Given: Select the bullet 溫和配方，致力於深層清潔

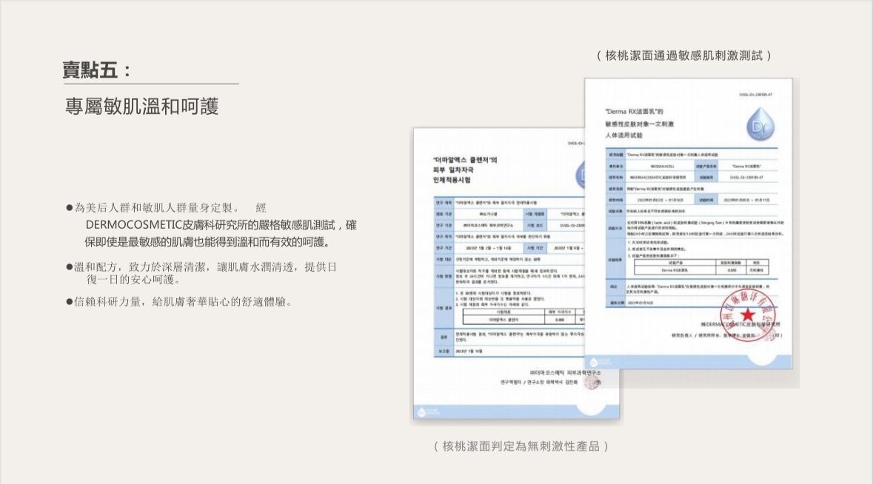Looking at the screenshot, I should point(201,267).
